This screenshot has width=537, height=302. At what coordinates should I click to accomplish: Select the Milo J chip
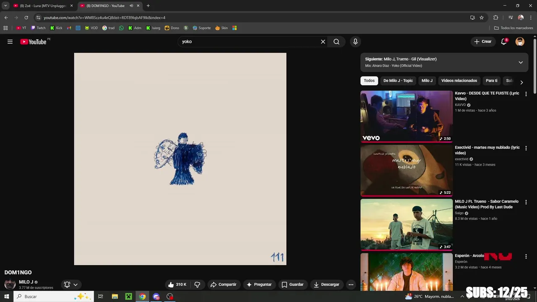427,81
